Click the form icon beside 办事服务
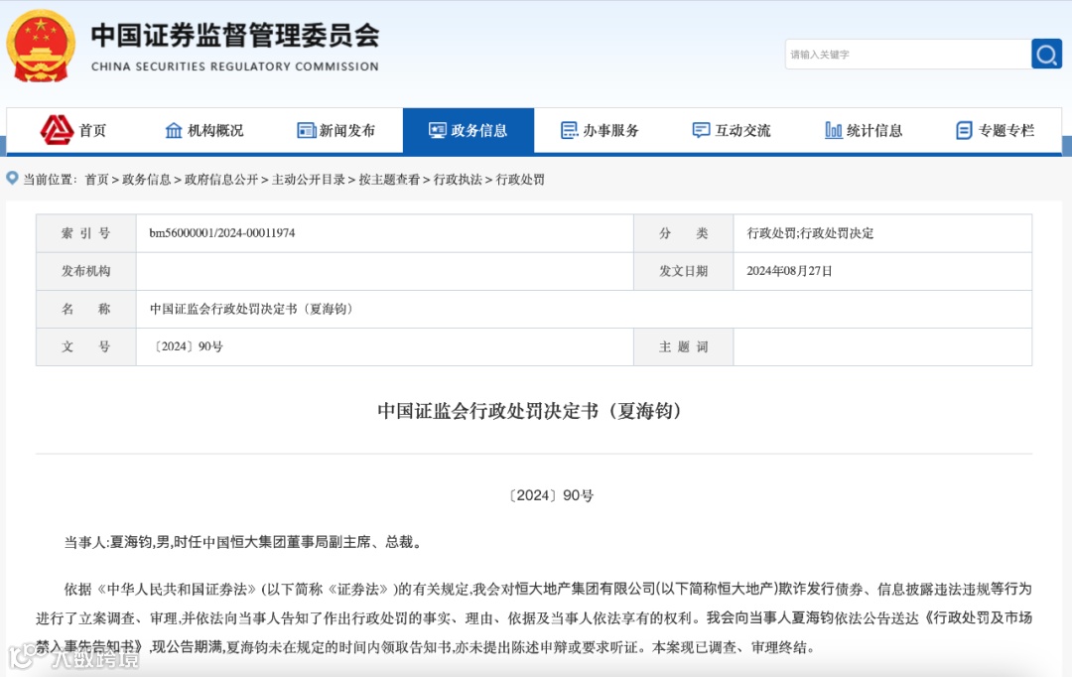 569,130
